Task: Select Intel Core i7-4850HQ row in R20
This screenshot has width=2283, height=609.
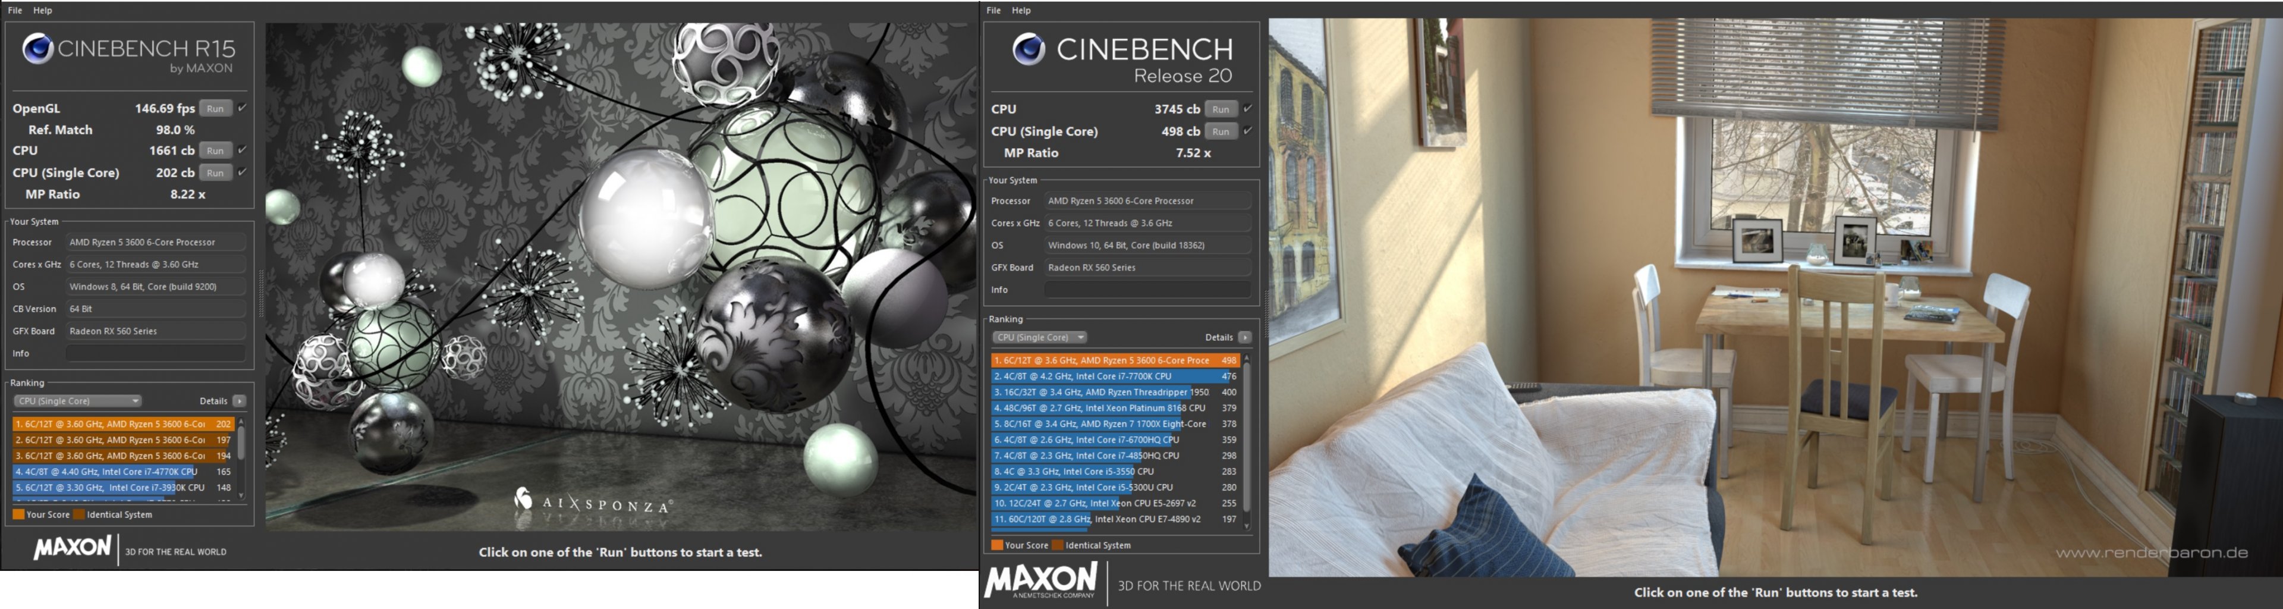Action: tap(1115, 456)
